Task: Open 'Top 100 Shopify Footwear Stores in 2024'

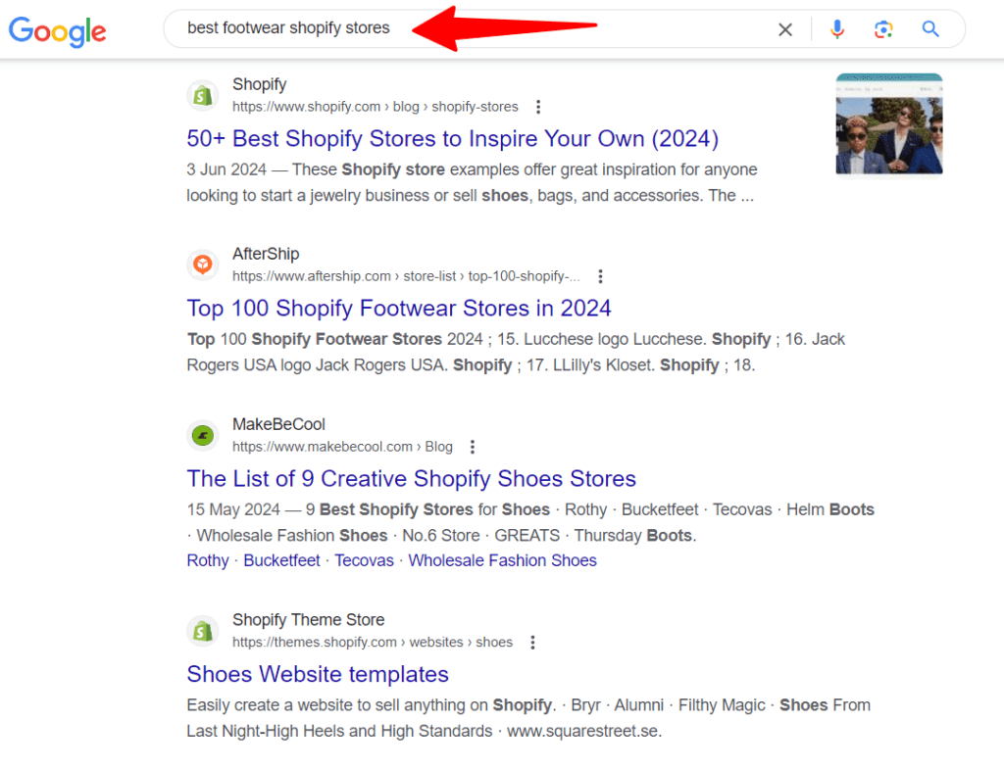Action: pos(399,309)
